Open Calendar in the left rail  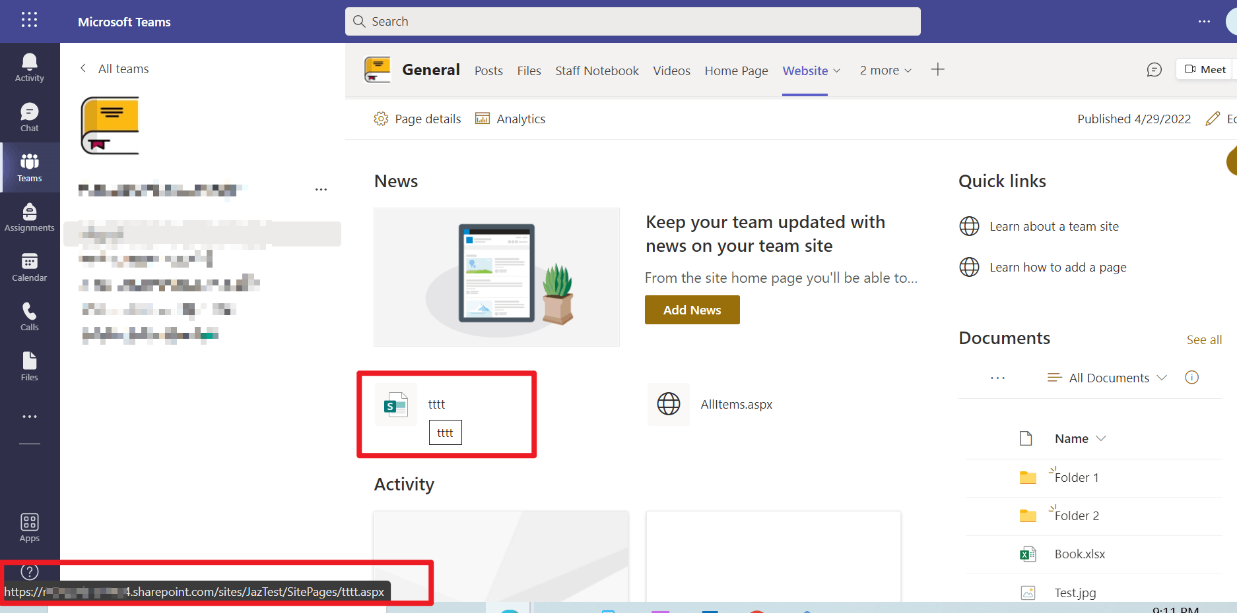click(x=30, y=268)
